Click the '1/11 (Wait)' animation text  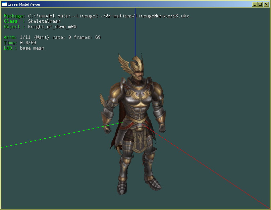coord(35,37)
